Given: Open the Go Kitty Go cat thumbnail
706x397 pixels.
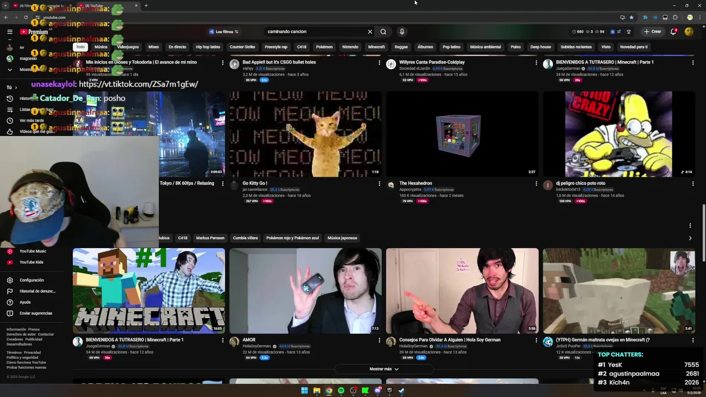Looking at the screenshot, I should pyautogui.click(x=306, y=134).
